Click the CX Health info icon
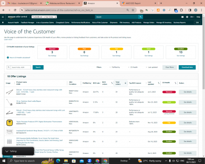 pyautogui.click(x=8, y=57)
